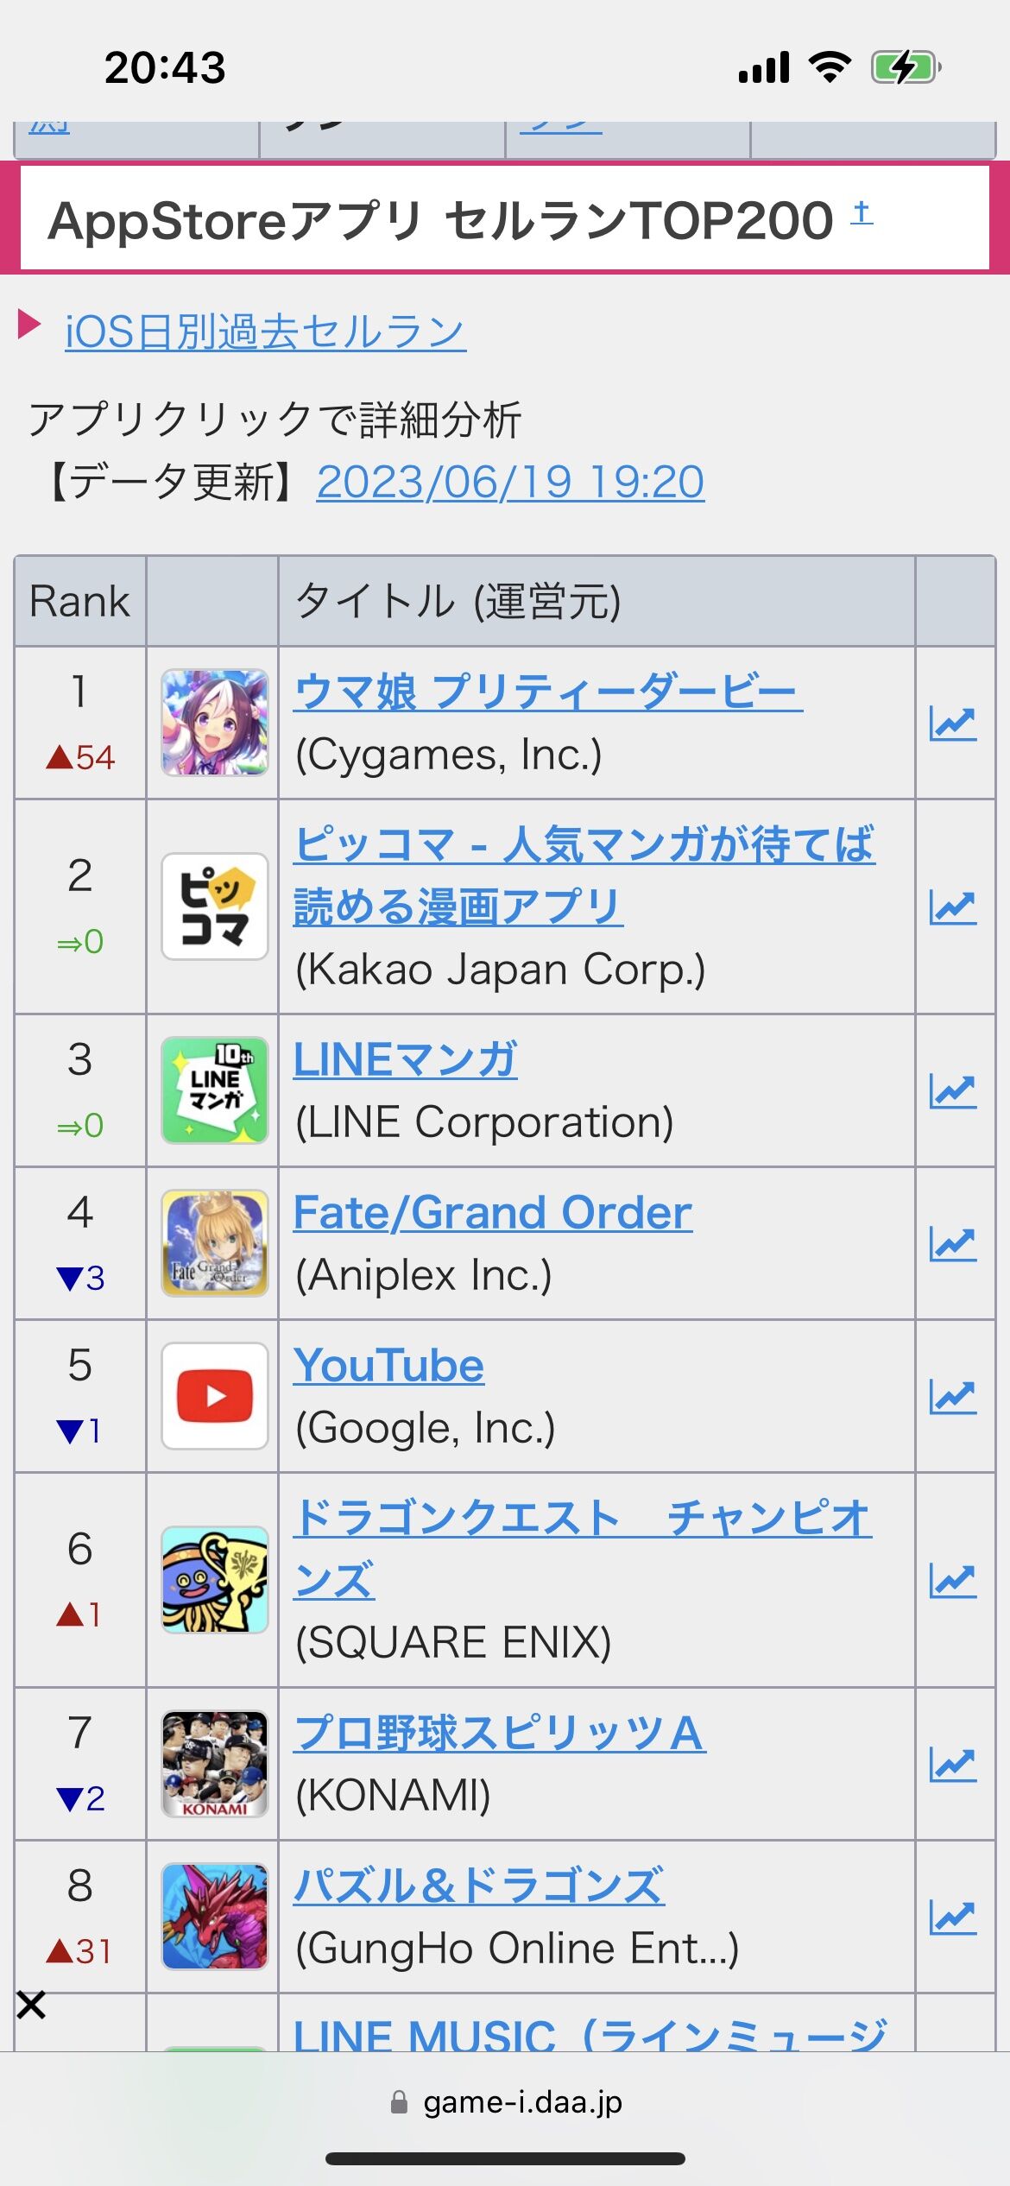Tap the ピッコマ app icon thumbnail
Screen dimensions: 1010x2186
click(215, 907)
